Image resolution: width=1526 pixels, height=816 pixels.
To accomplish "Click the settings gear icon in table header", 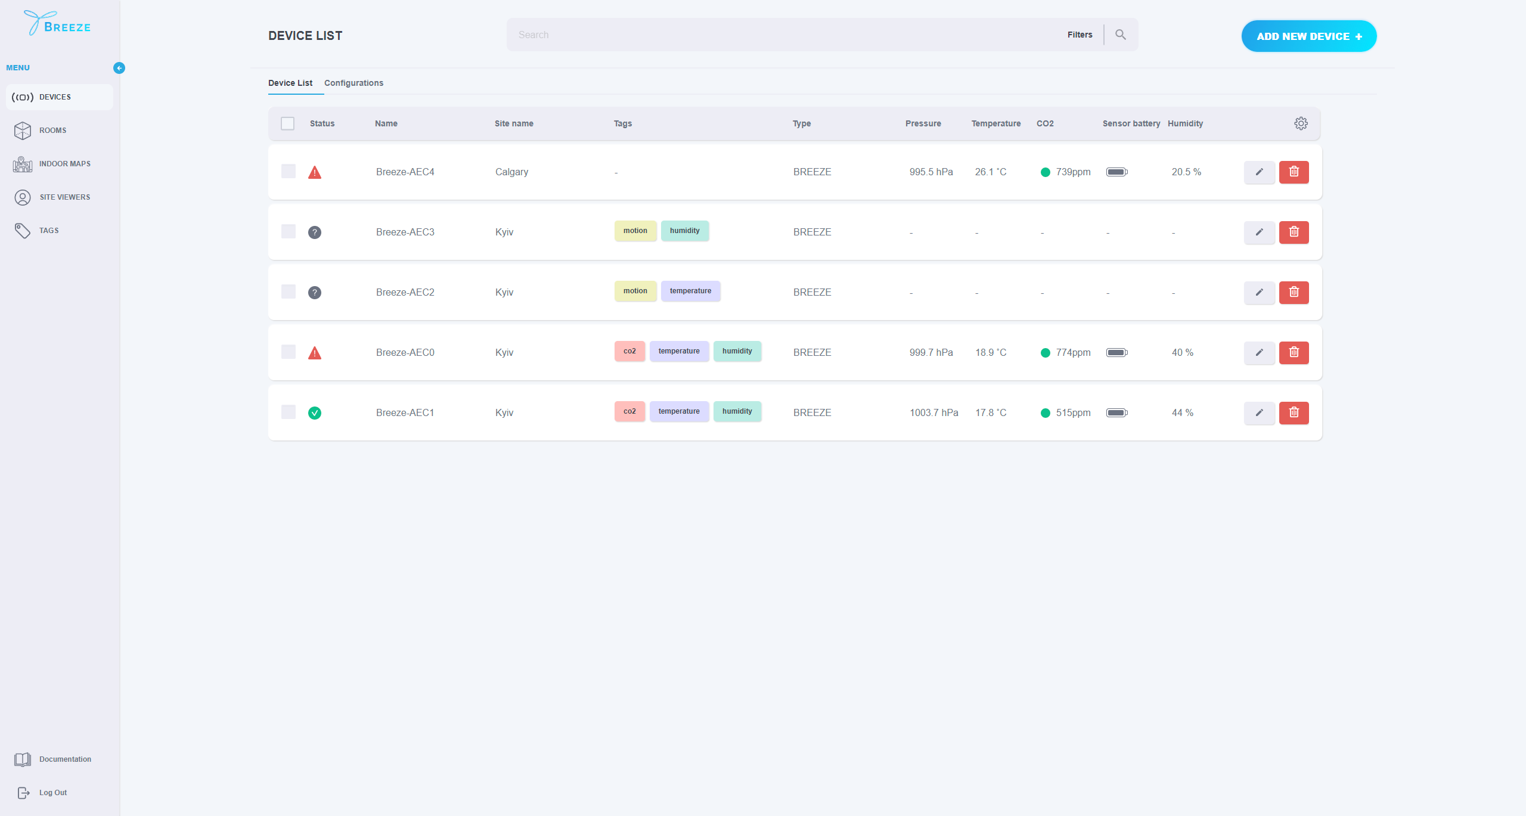I will 1301,123.
